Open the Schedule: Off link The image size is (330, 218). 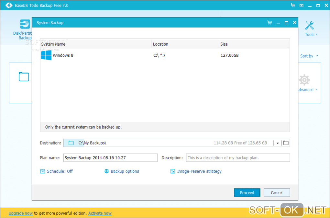[60, 171]
